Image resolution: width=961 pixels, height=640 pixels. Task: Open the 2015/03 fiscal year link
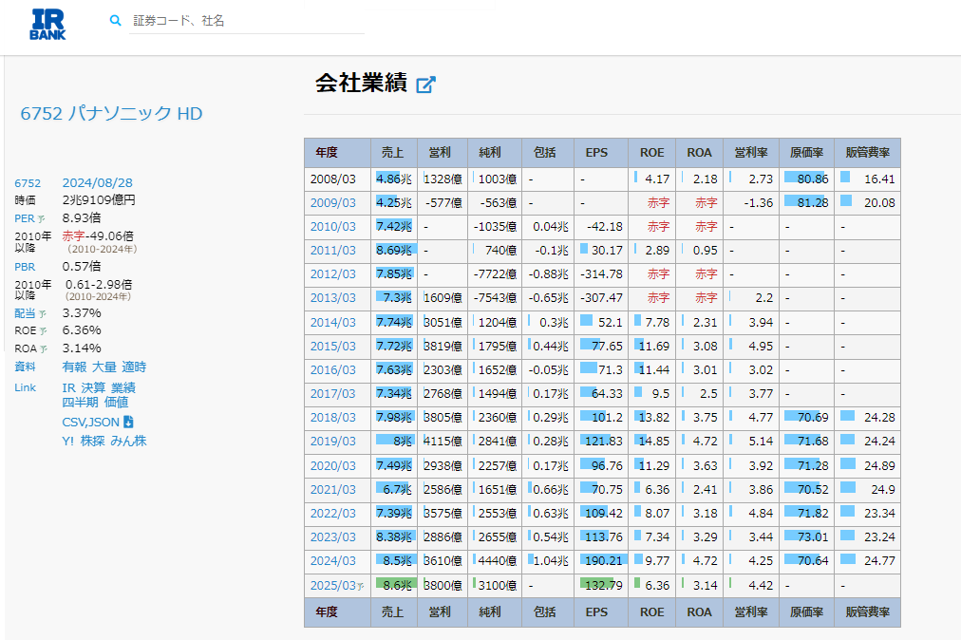[x=332, y=347]
